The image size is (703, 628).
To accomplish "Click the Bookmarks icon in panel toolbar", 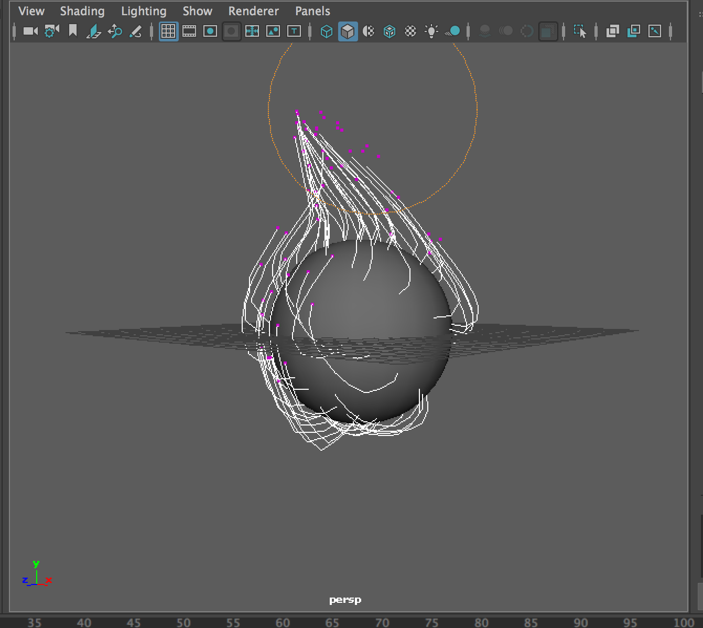I will click(x=73, y=31).
